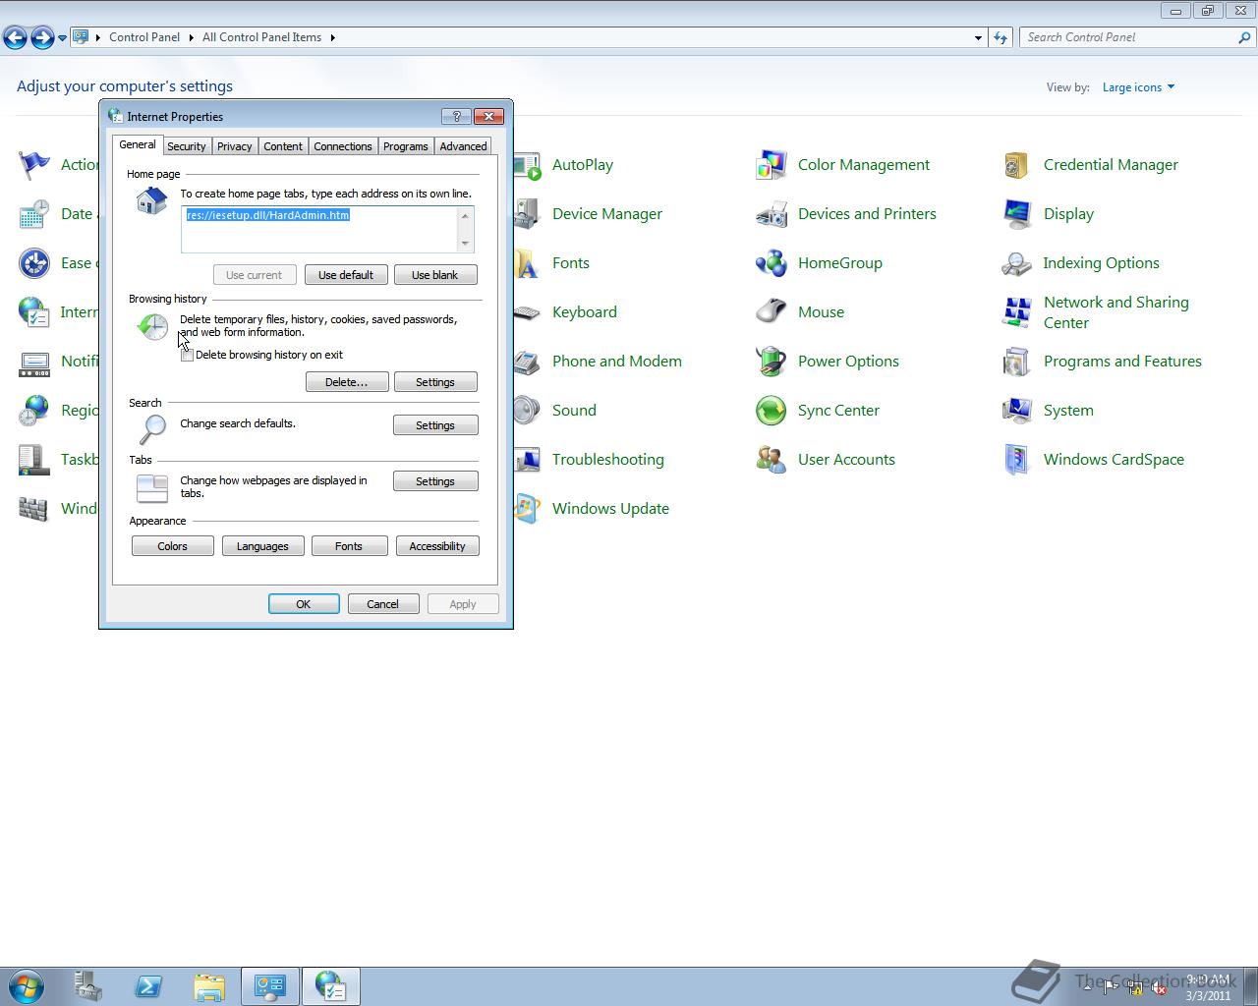Click the dialog Help question mark button
Screen dimensions: 1258x1006
pos(456,116)
